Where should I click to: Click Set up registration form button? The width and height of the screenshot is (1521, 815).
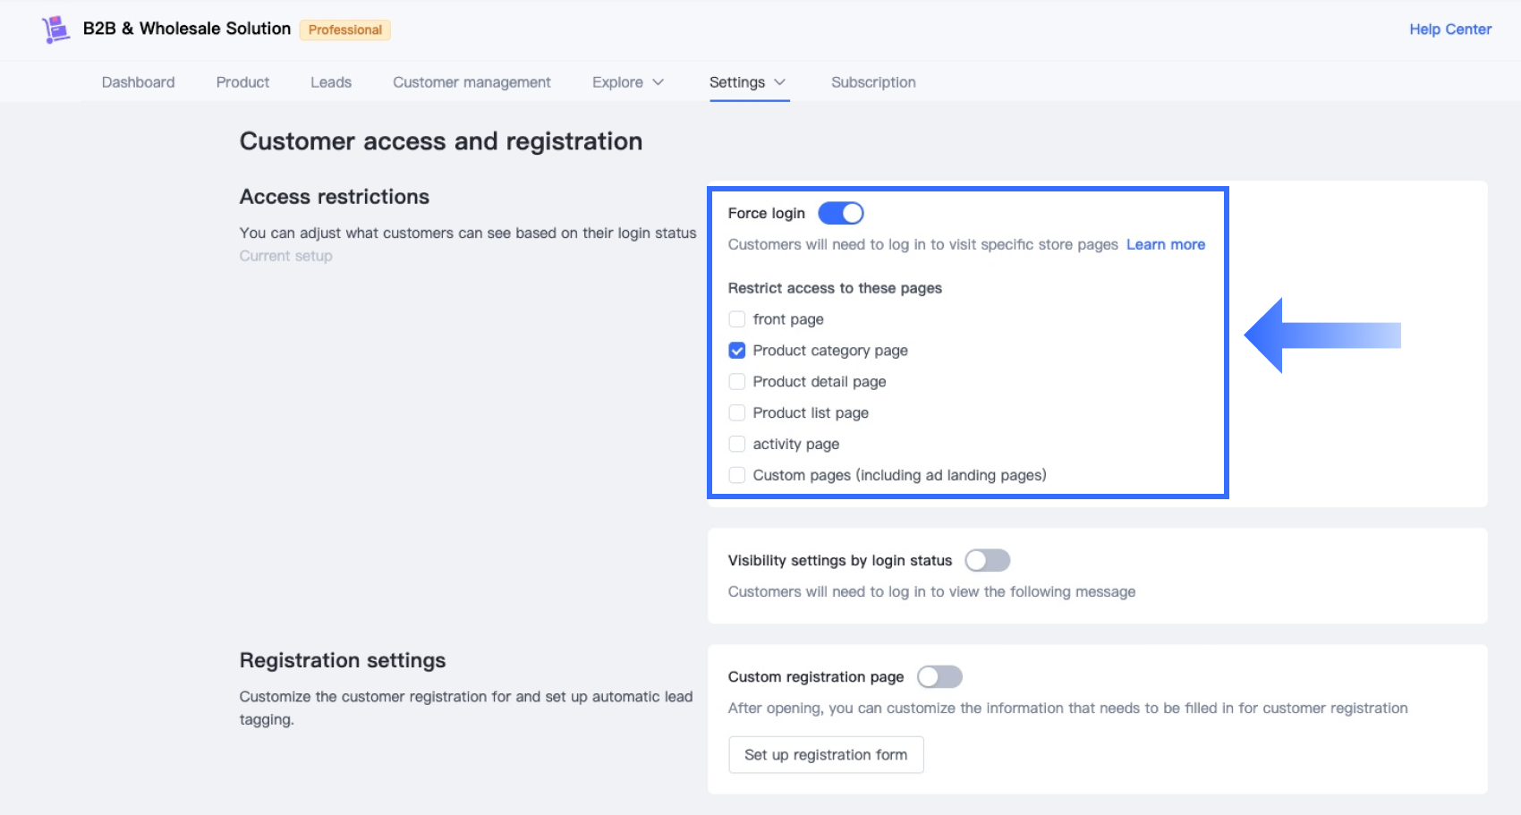pyautogui.click(x=825, y=755)
